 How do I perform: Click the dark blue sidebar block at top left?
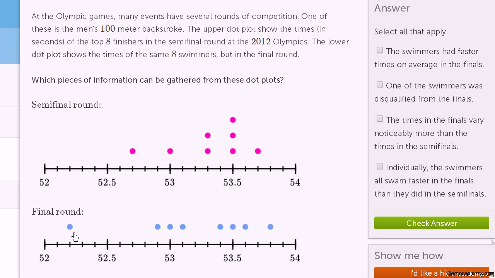coord(10,14)
